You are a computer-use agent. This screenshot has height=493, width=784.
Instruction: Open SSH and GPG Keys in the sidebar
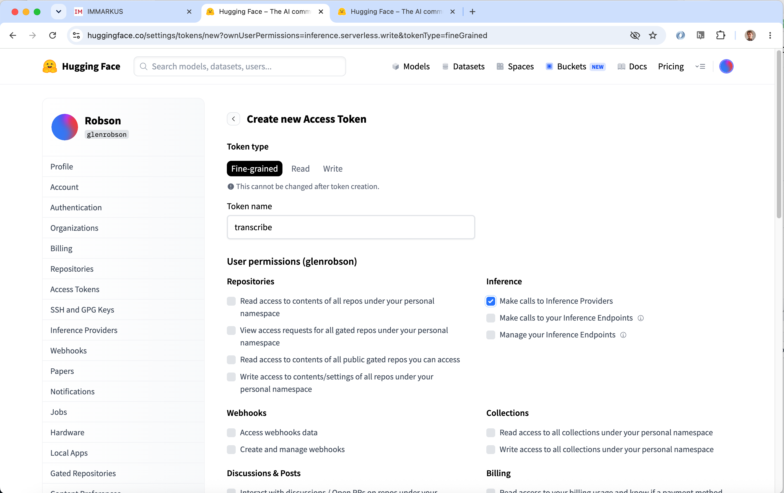tap(123, 310)
